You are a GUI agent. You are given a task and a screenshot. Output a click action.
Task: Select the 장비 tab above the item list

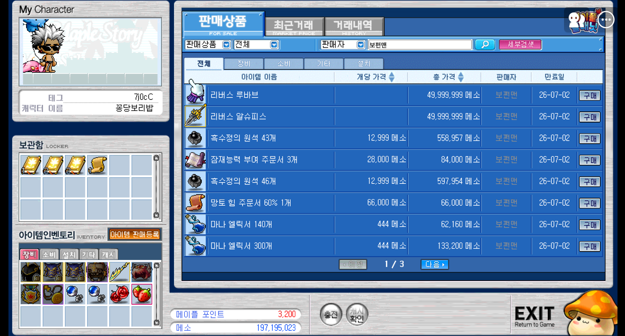(244, 64)
